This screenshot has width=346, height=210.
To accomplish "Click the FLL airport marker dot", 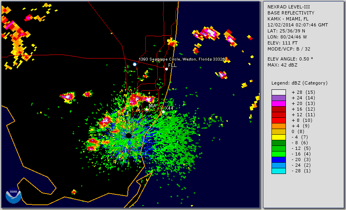I will [x=166, y=69].
